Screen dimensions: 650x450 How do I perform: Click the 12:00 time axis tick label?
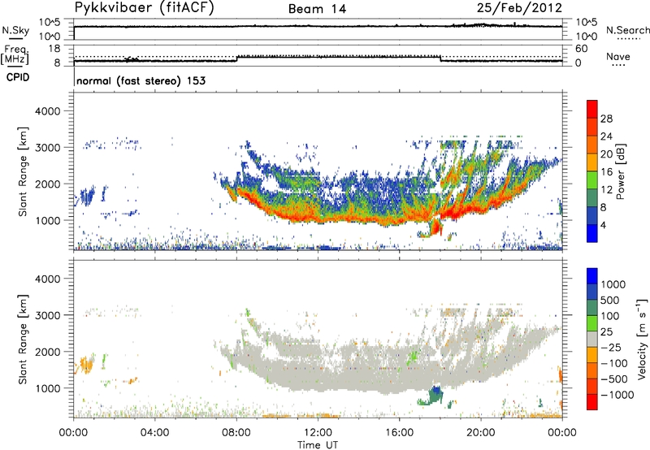coord(318,433)
